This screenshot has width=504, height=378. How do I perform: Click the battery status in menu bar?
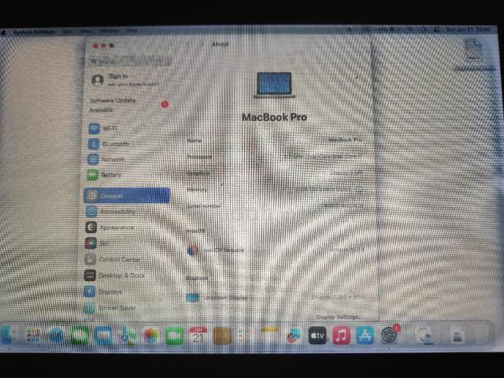coord(387,30)
